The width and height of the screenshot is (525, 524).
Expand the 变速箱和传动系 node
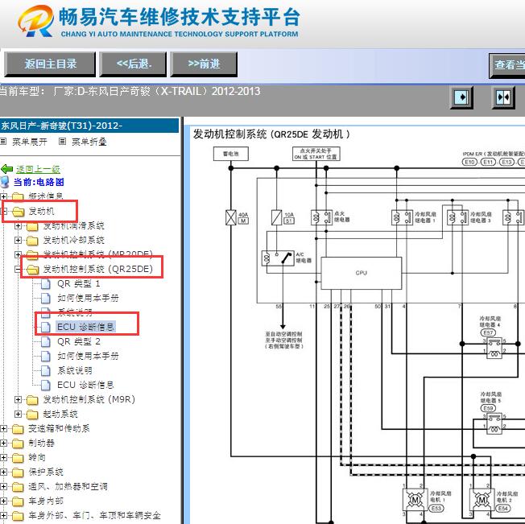(3, 429)
